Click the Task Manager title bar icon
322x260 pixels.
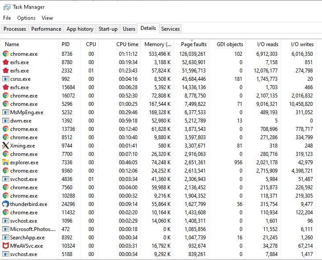click(x=7, y=7)
